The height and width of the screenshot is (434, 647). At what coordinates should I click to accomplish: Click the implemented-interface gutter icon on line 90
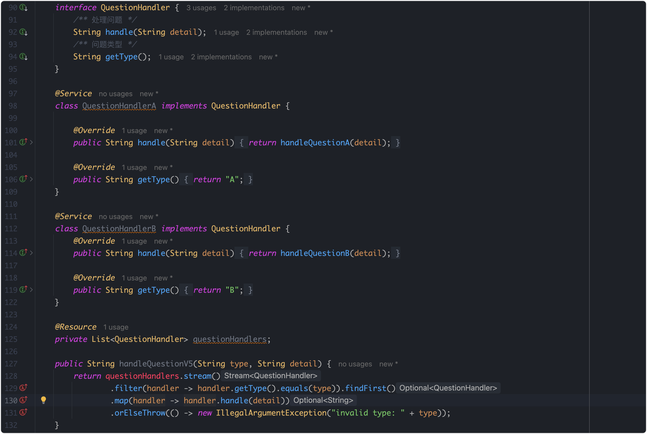(23, 7)
